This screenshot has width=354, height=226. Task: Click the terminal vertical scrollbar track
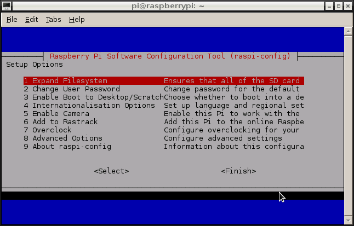tap(349, 126)
